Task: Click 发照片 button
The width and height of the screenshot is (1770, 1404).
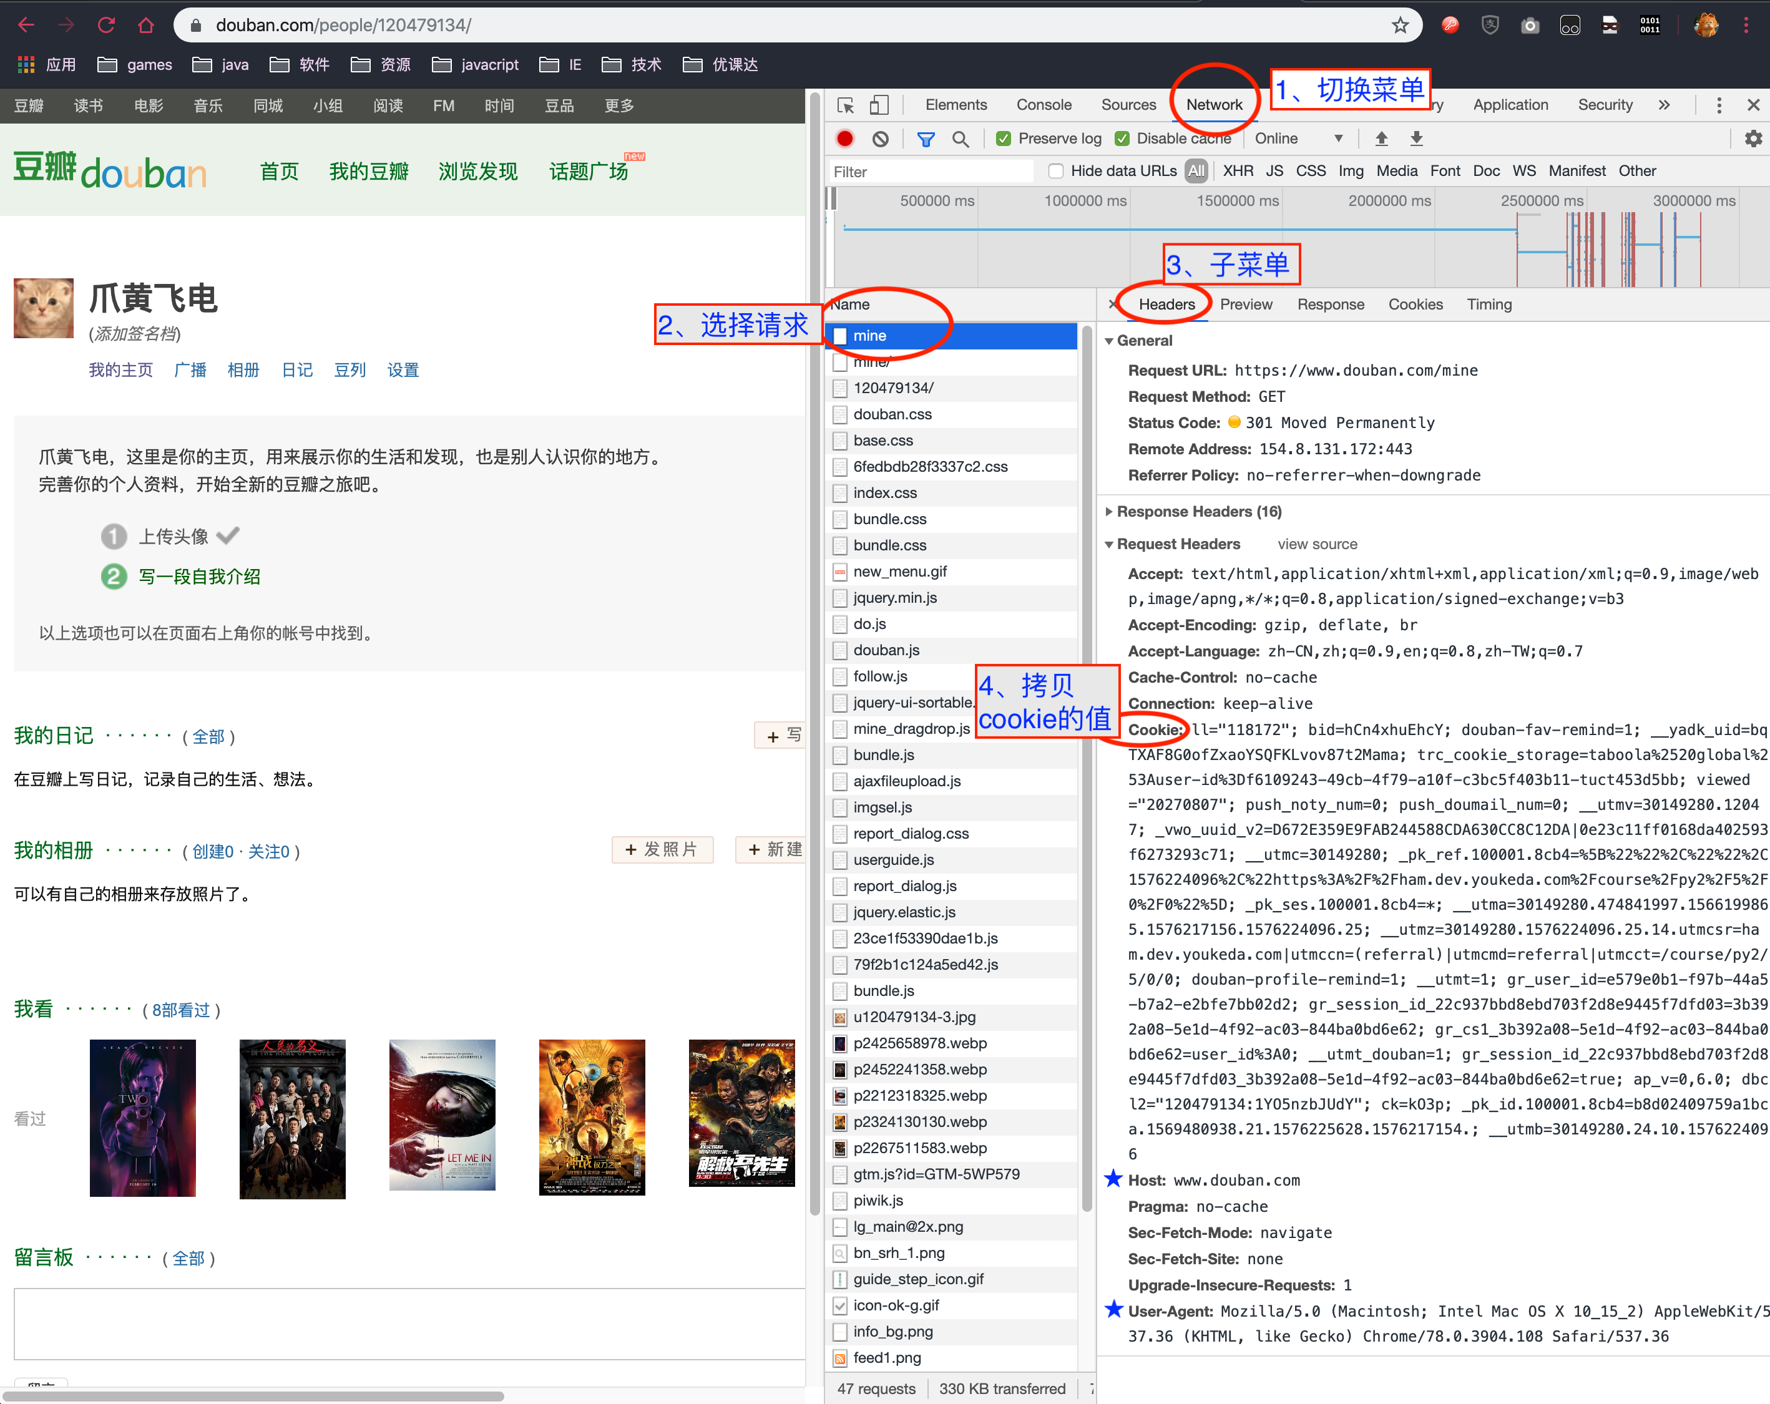Action: (662, 849)
